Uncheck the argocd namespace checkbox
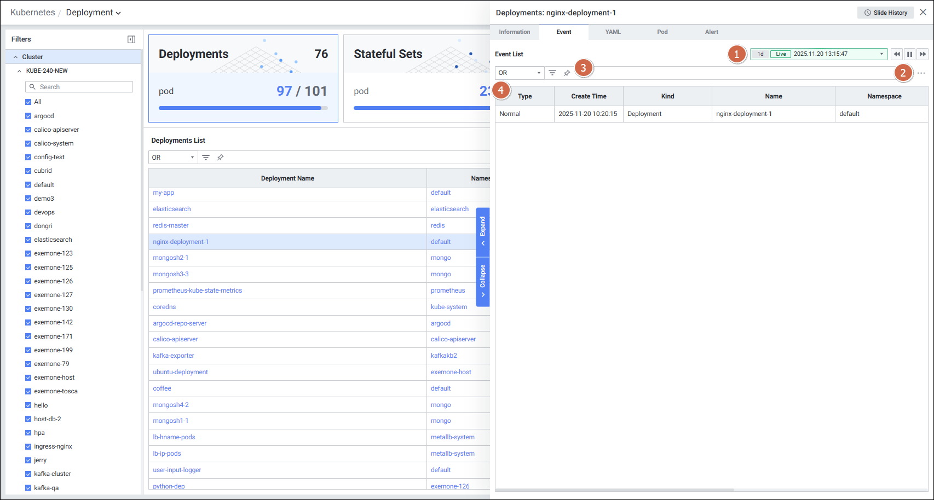This screenshot has height=500, width=934. coord(28,116)
